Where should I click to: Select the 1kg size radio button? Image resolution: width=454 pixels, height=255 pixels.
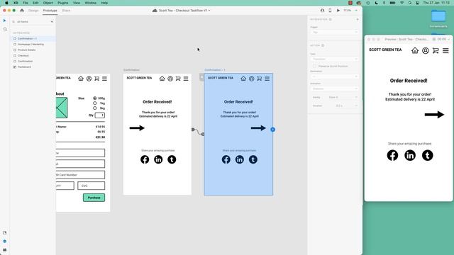pos(95,103)
